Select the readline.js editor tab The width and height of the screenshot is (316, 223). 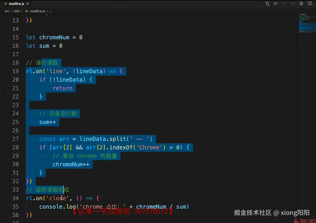pyautogui.click(x=17, y=4)
